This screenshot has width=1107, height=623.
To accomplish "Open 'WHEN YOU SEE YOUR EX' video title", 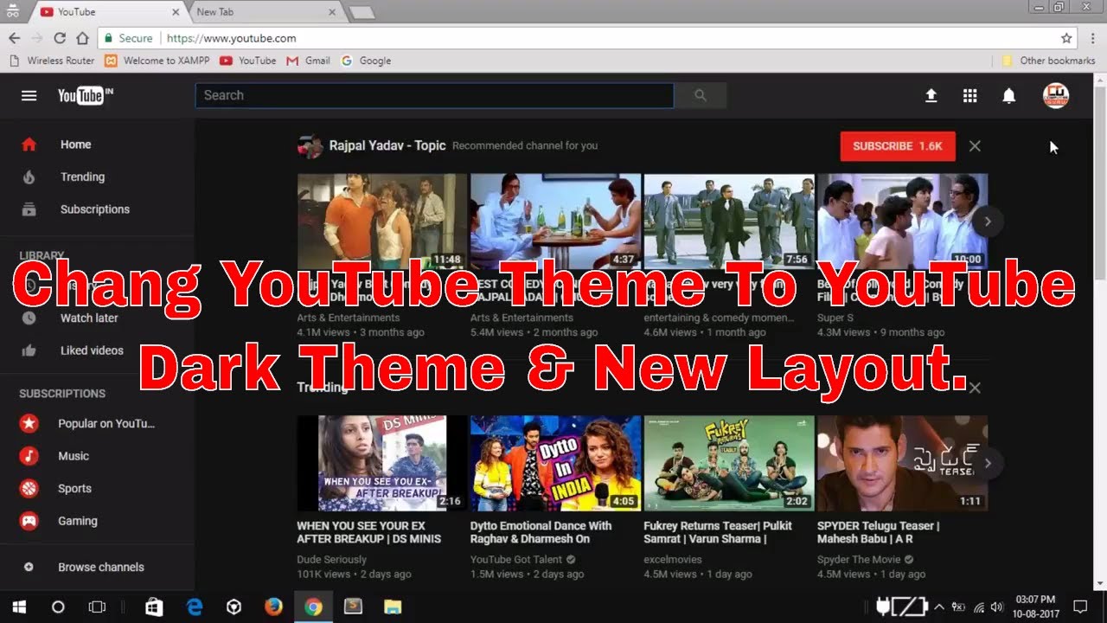I will tap(369, 532).
